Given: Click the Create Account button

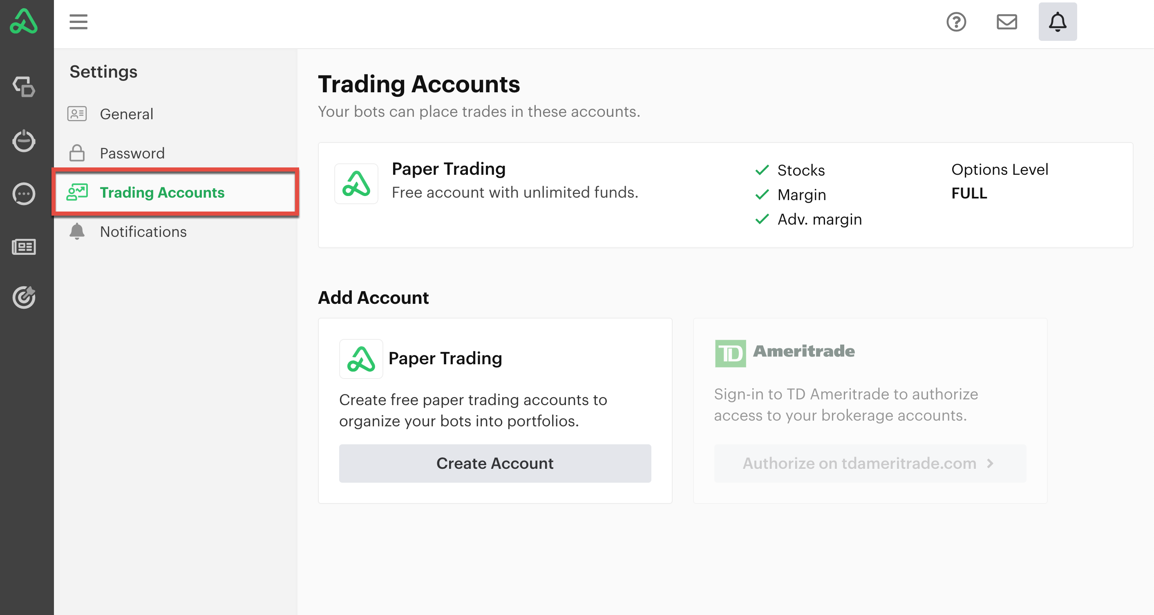Looking at the screenshot, I should 495,464.
